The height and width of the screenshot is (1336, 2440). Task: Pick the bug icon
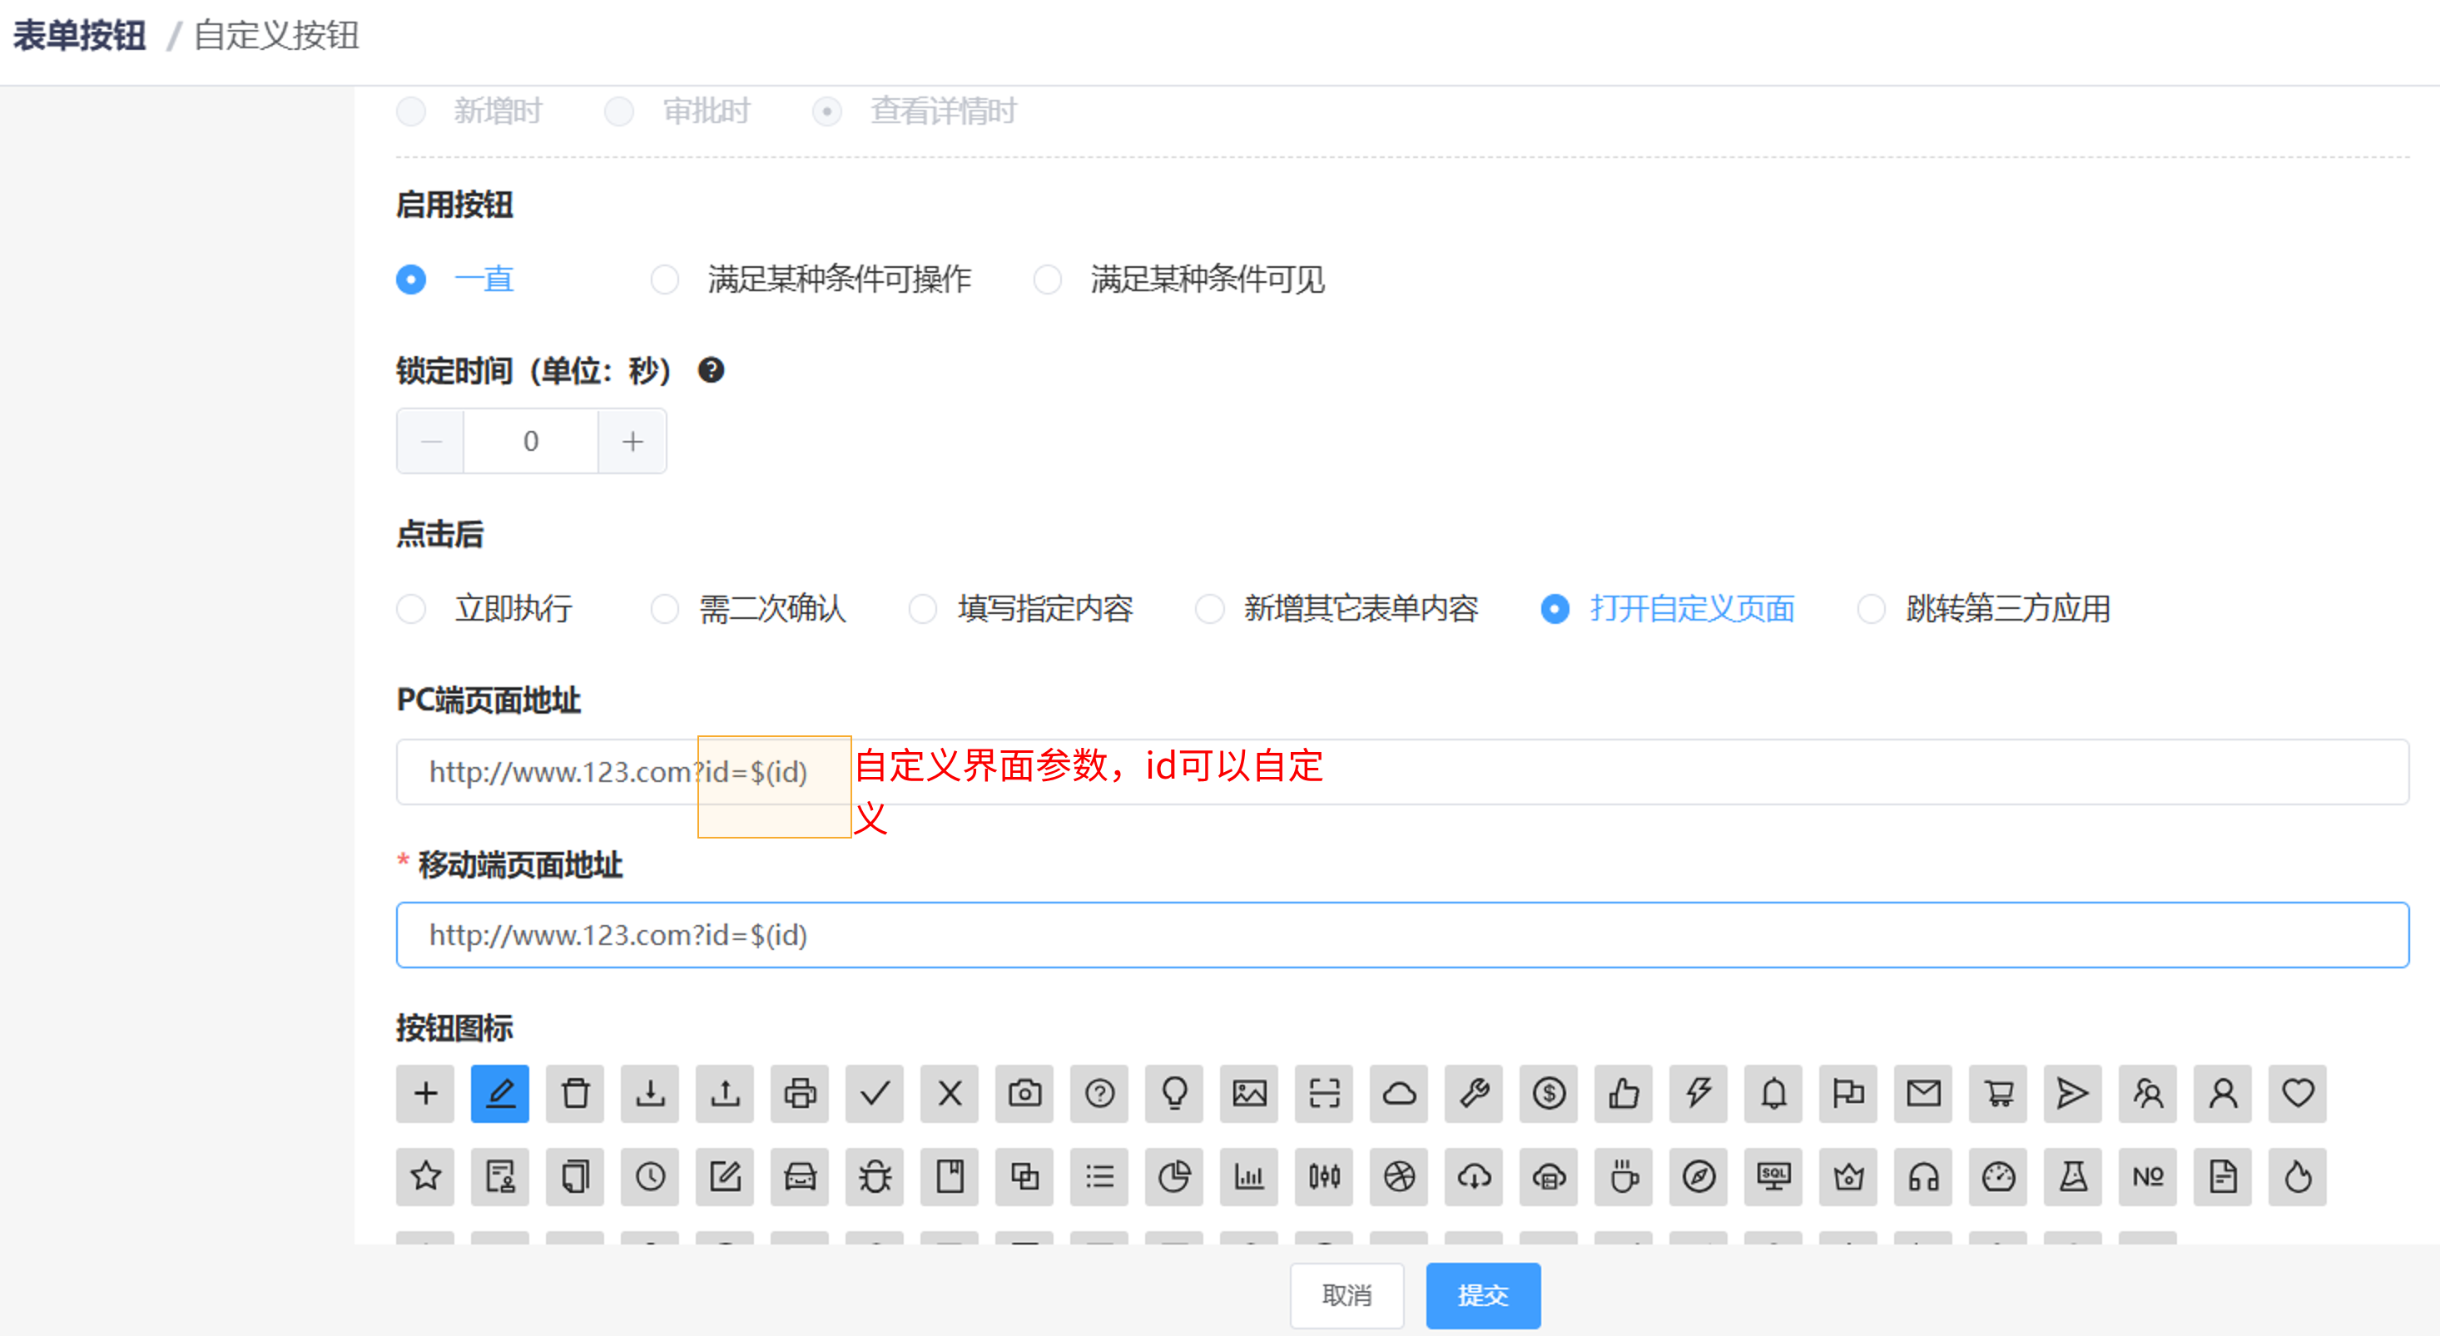(x=875, y=1177)
